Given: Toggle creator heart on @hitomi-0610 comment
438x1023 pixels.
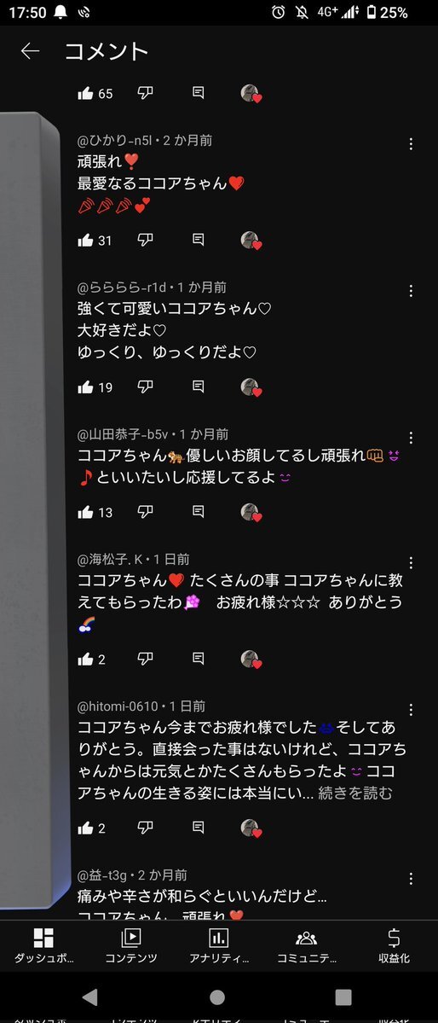Looking at the screenshot, I should (x=251, y=828).
